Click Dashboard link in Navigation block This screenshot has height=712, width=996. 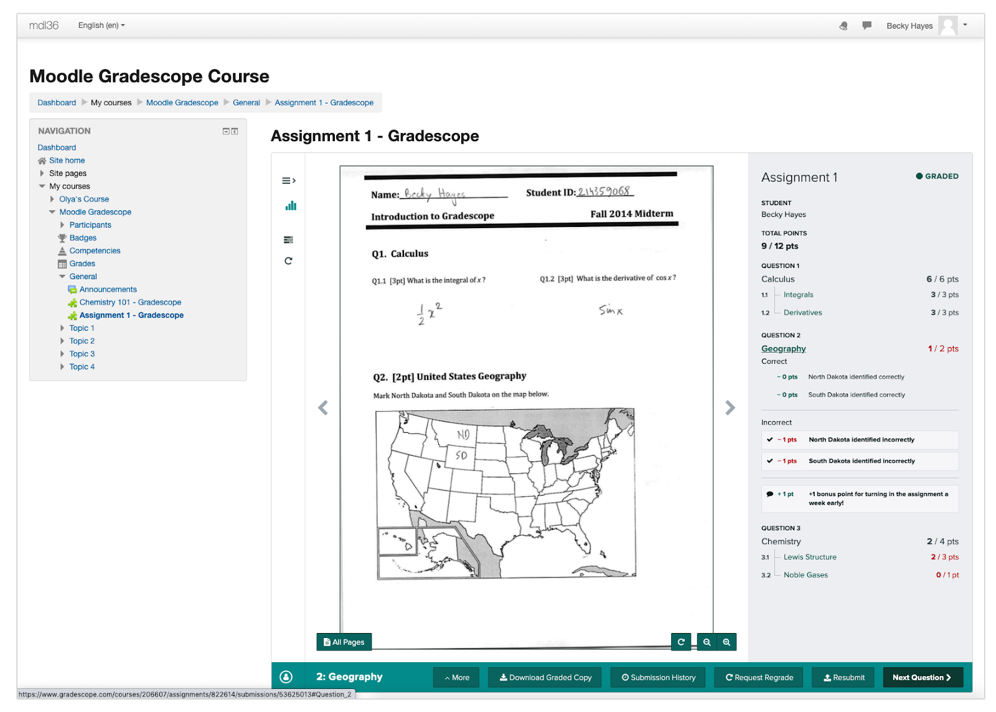click(57, 147)
